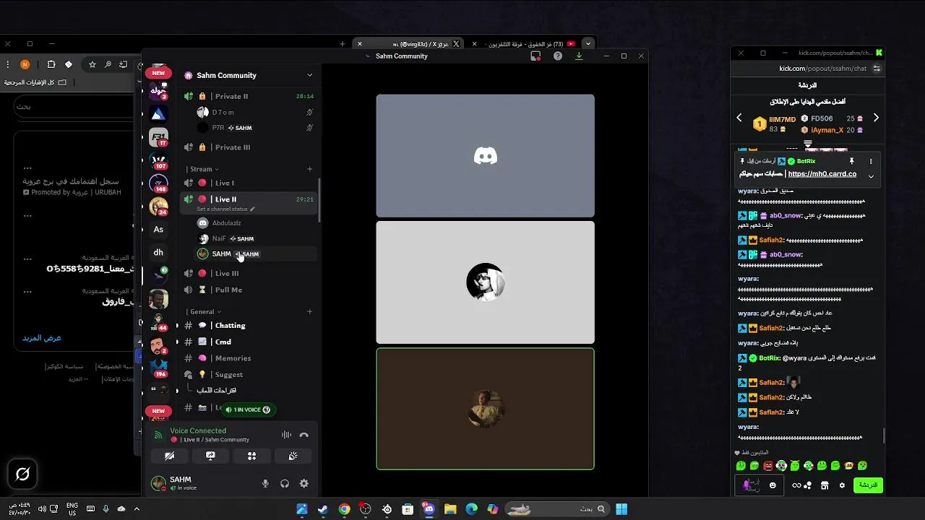Image resolution: width=925 pixels, height=520 pixels.
Task: Click green chat send button in Kick
Action: click(x=868, y=485)
